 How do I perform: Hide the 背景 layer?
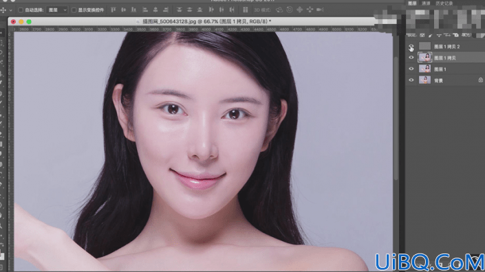pyautogui.click(x=411, y=80)
